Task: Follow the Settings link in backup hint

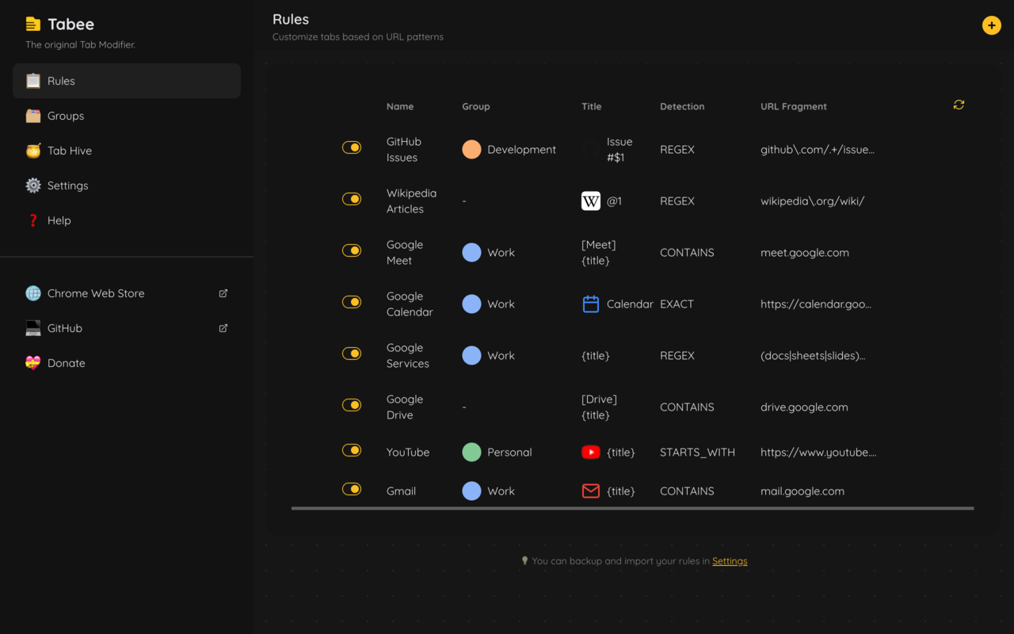Action: 730,561
